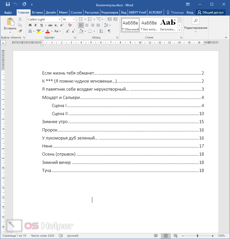Click the Число слов: 2429 counter
The height and width of the screenshot is (239, 230).
click(x=42, y=236)
